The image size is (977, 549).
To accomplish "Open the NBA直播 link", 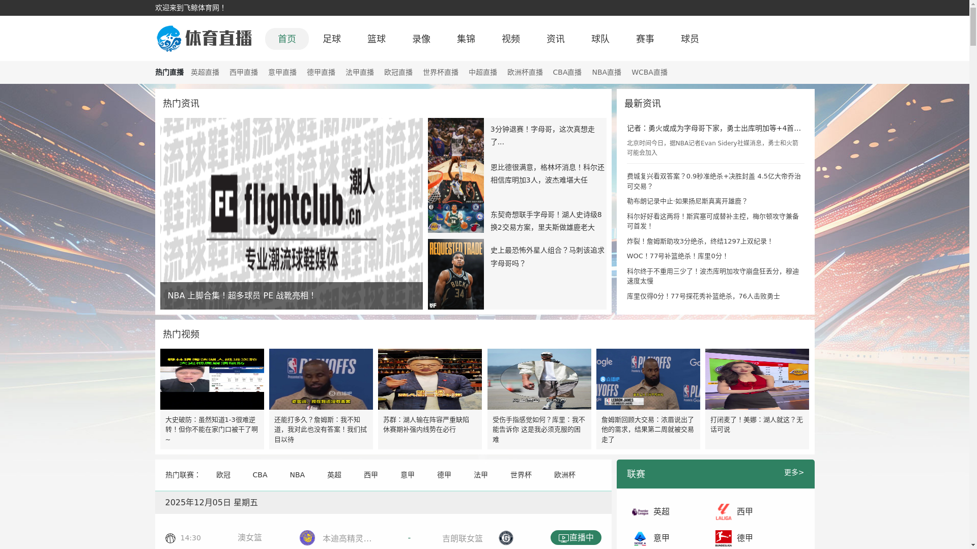I will pyautogui.click(x=606, y=72).
